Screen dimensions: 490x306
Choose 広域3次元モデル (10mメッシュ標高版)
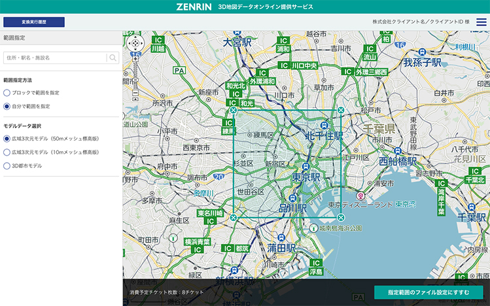coord(7,152)
